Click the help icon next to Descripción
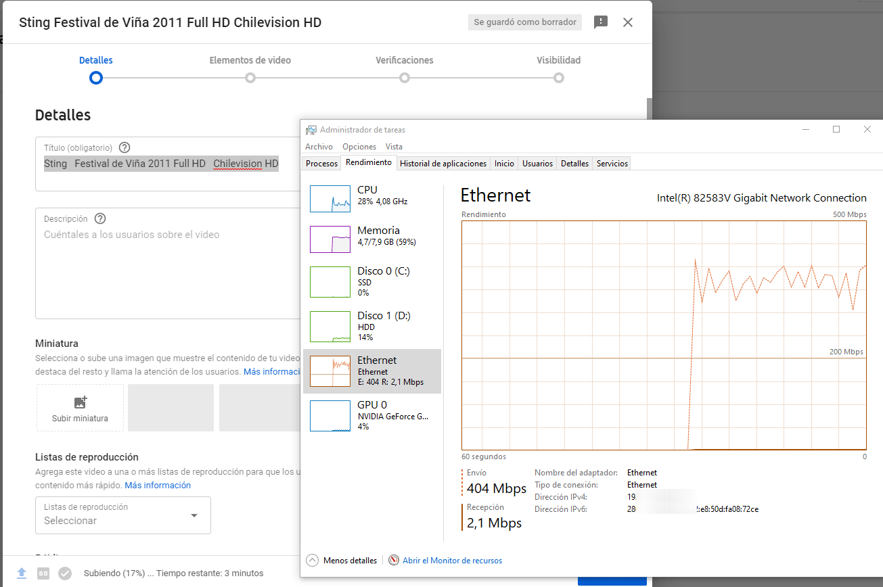The image size is (883, 587). pyautogui.click(x=100, y=218)
